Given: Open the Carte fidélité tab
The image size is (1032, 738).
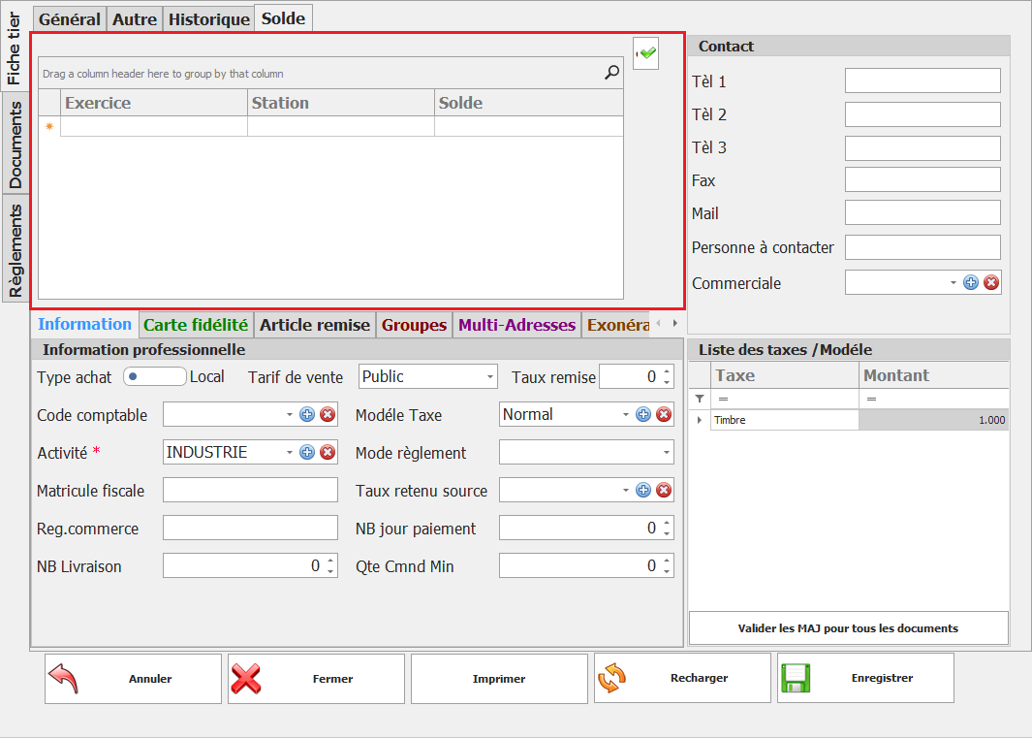Looking at the screenshot, I should (x=196, y=325).
